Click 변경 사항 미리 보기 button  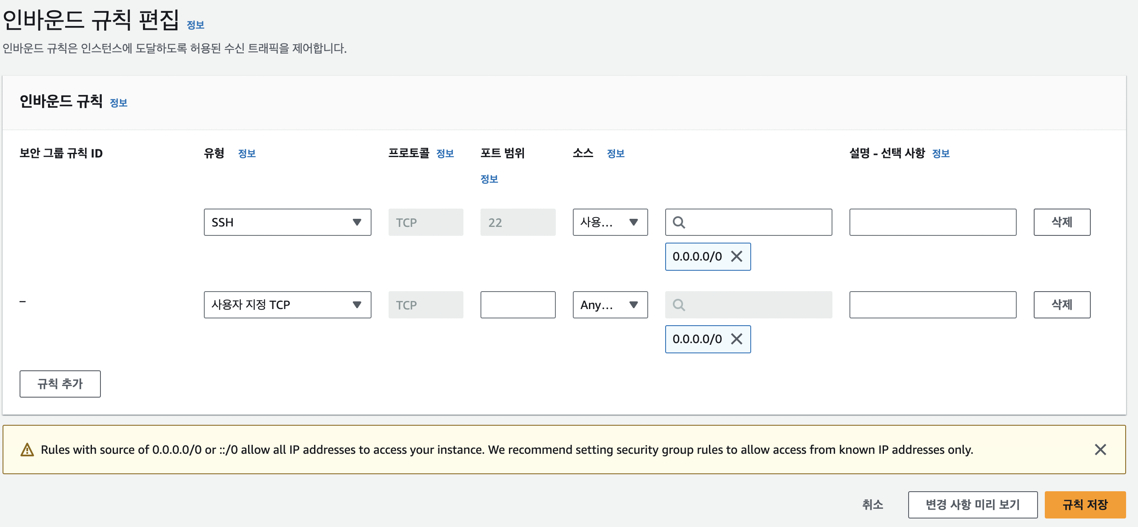(972, 504)
